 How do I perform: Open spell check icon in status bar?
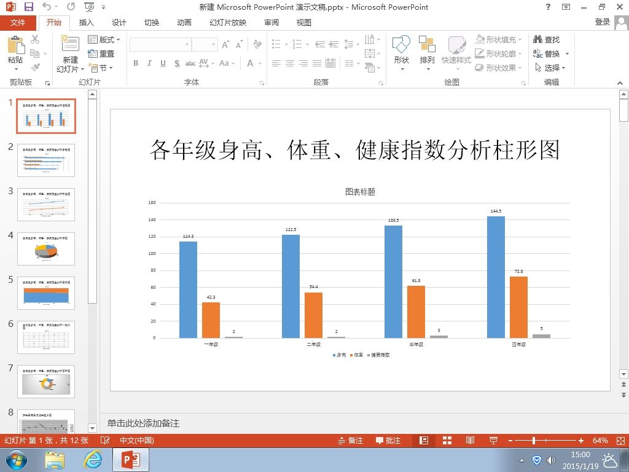(x=105, y=440)
